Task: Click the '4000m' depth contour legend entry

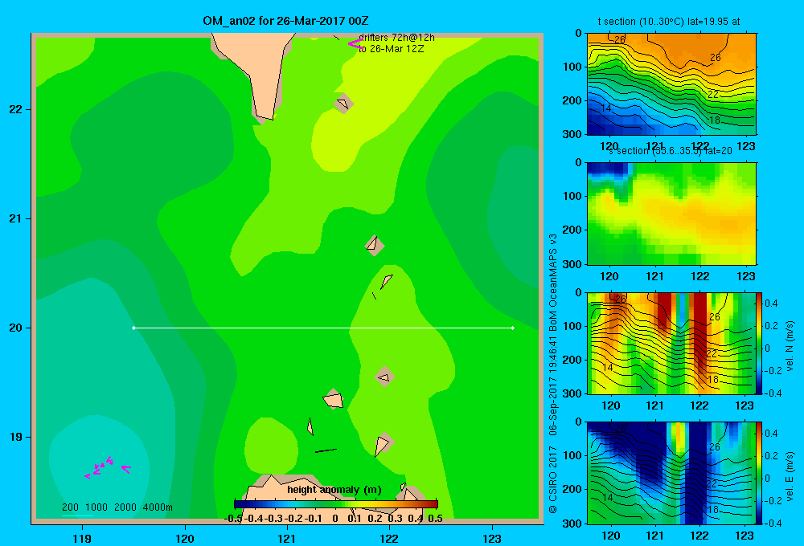Action: coord(158,507)
